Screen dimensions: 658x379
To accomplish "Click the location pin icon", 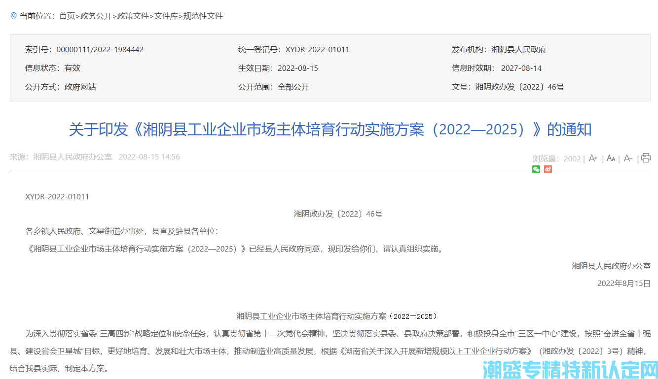I will pyautogui.click(x=13, y=16).
